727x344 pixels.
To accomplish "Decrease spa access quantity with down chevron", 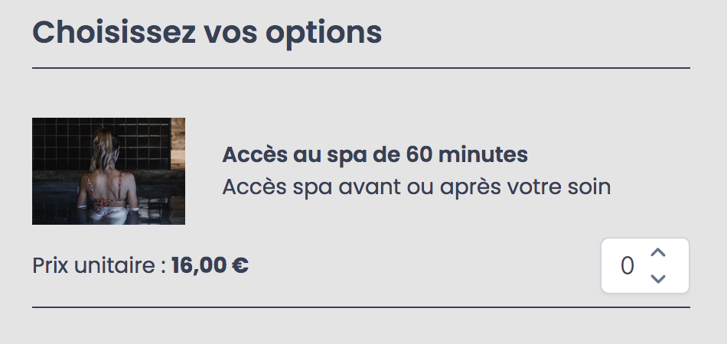I will [658, 279].
